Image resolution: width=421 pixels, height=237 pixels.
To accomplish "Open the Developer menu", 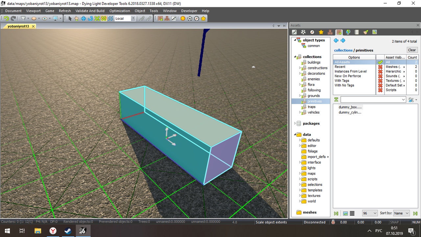I will tap(189, 11).
